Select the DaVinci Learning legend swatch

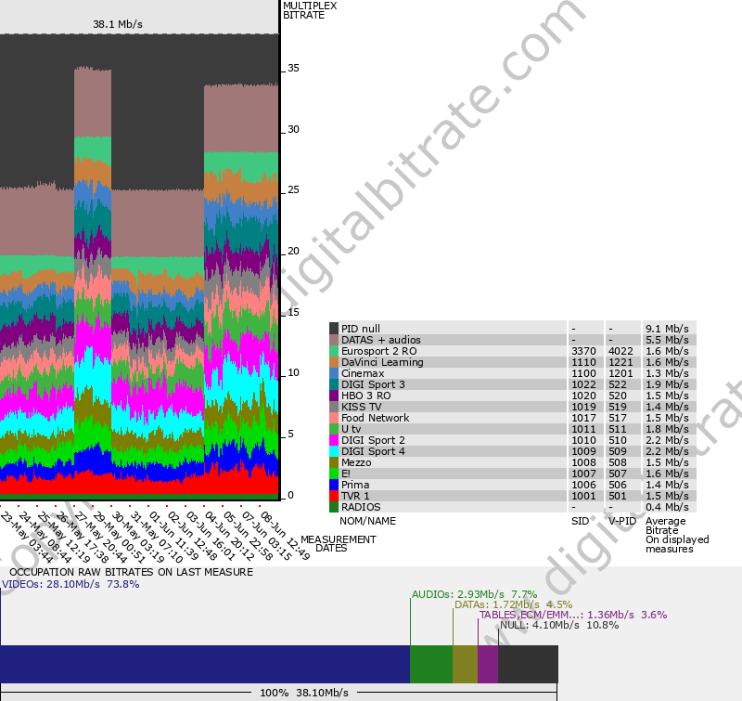pyautogui.click(x=334, y=362)
